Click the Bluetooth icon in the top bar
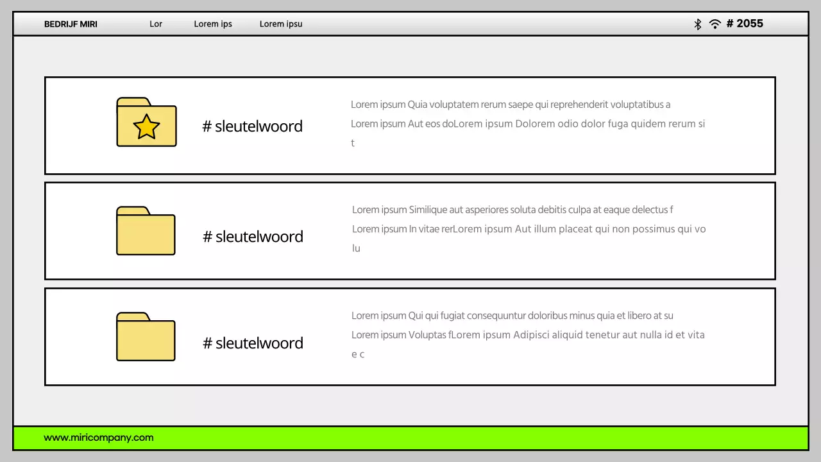Viewport: 821px width, 462px height. pos(697,24)
